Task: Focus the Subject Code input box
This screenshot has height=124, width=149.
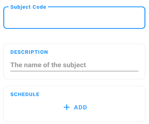Action: [x=74, y=18]
